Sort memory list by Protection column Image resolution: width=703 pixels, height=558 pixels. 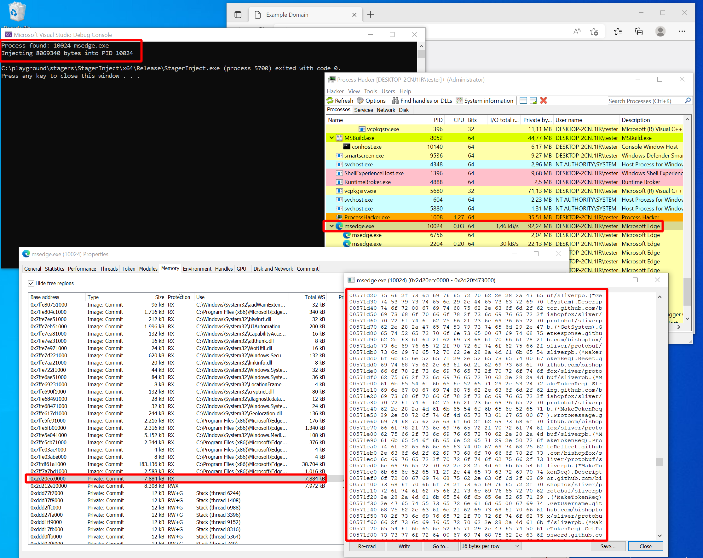point(180,297)
